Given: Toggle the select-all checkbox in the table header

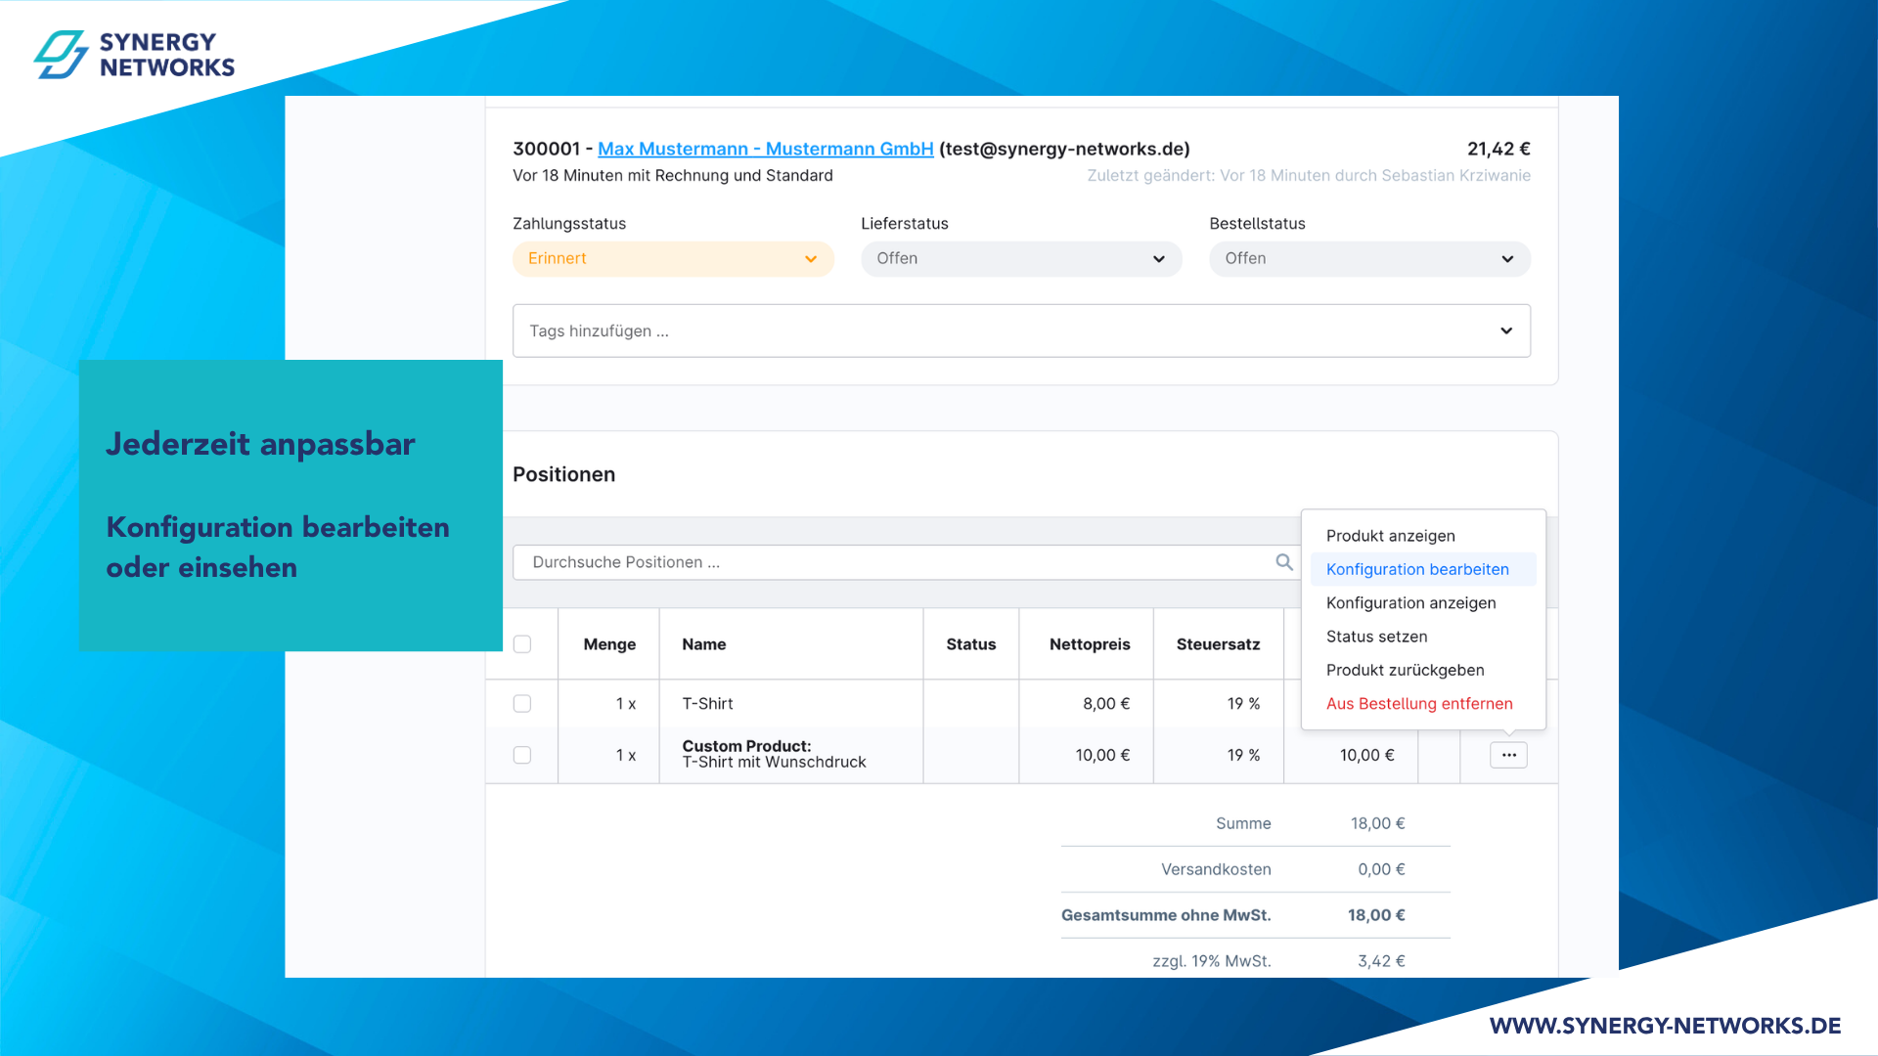Looking at the screenshot, I should (x=522, y=644).
